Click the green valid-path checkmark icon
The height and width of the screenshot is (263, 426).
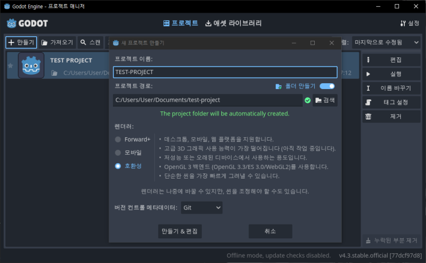[307, 100]
